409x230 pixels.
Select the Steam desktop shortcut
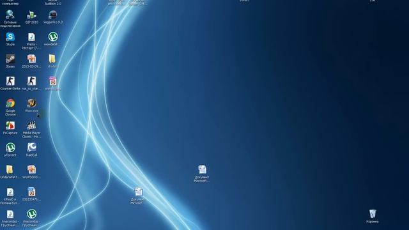pyautogui.click(x=10, y=59)
